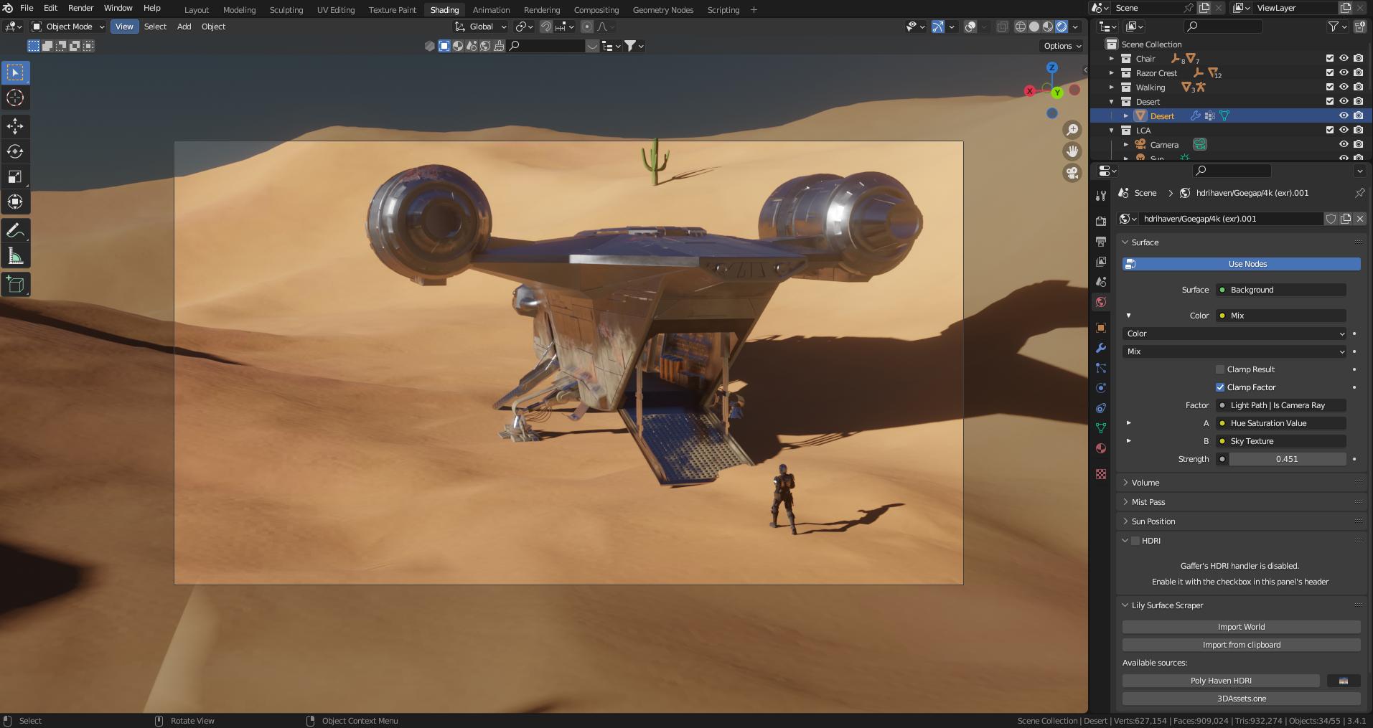Unlink the world datablock with X
The image size is (1373, 728).
[1360, 219]
